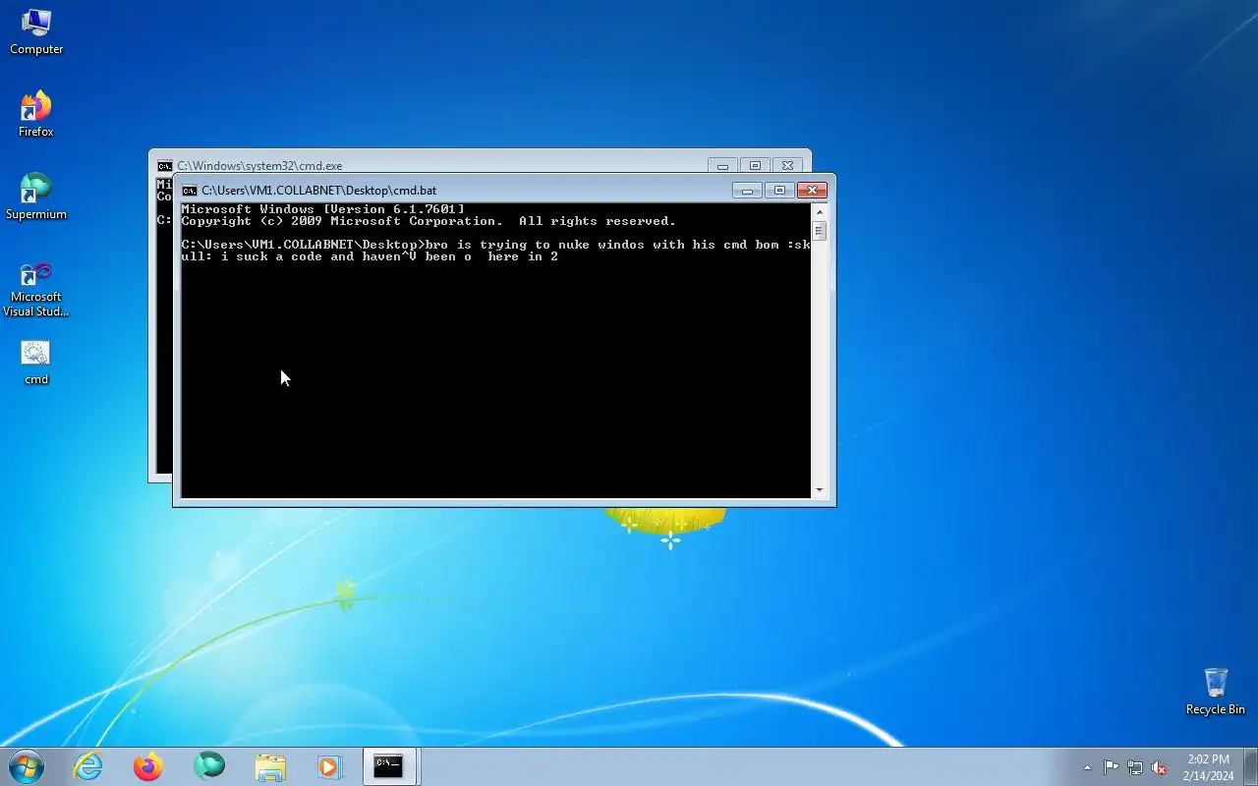
Task: Open the Computer desktop icon
Action: [x=36, y=31]
